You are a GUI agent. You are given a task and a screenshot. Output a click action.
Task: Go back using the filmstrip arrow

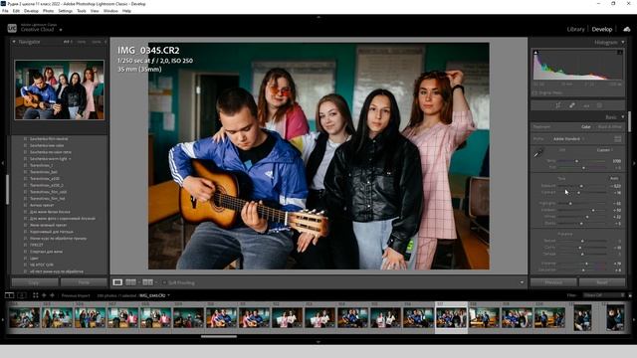(x=44, y=295)
